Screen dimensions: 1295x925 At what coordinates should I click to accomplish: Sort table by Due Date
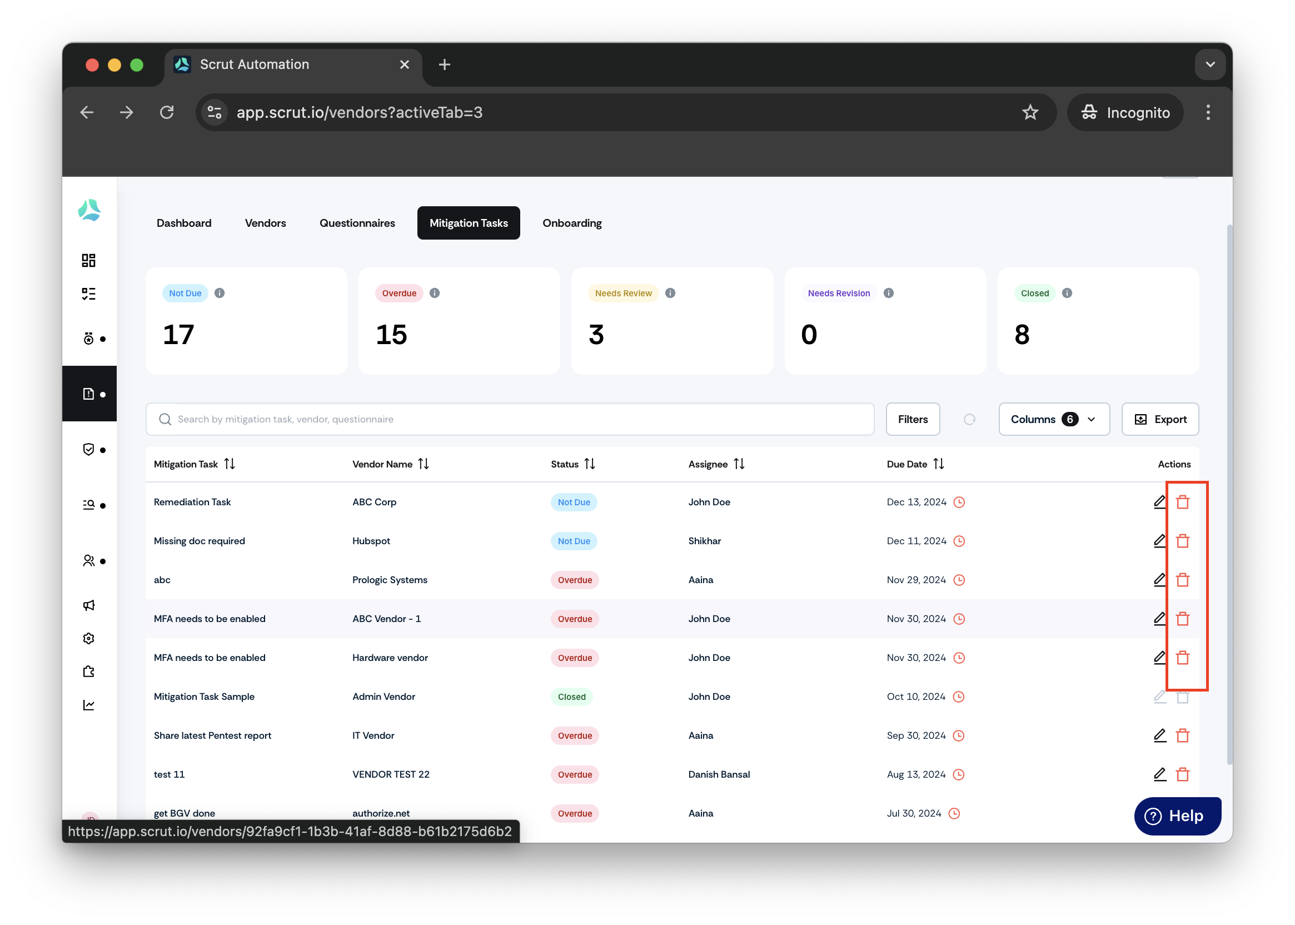(939, 464)
